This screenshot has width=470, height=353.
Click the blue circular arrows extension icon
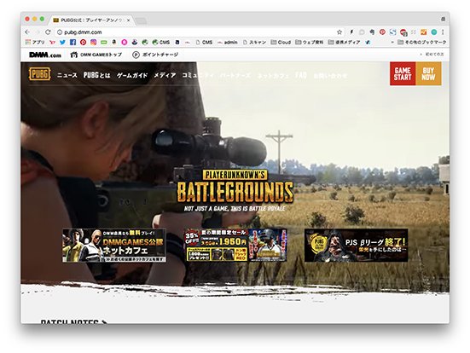[392, 32]
